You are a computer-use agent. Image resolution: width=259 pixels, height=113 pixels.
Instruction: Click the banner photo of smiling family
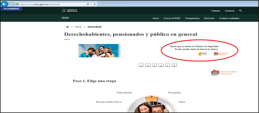[100, 51]
